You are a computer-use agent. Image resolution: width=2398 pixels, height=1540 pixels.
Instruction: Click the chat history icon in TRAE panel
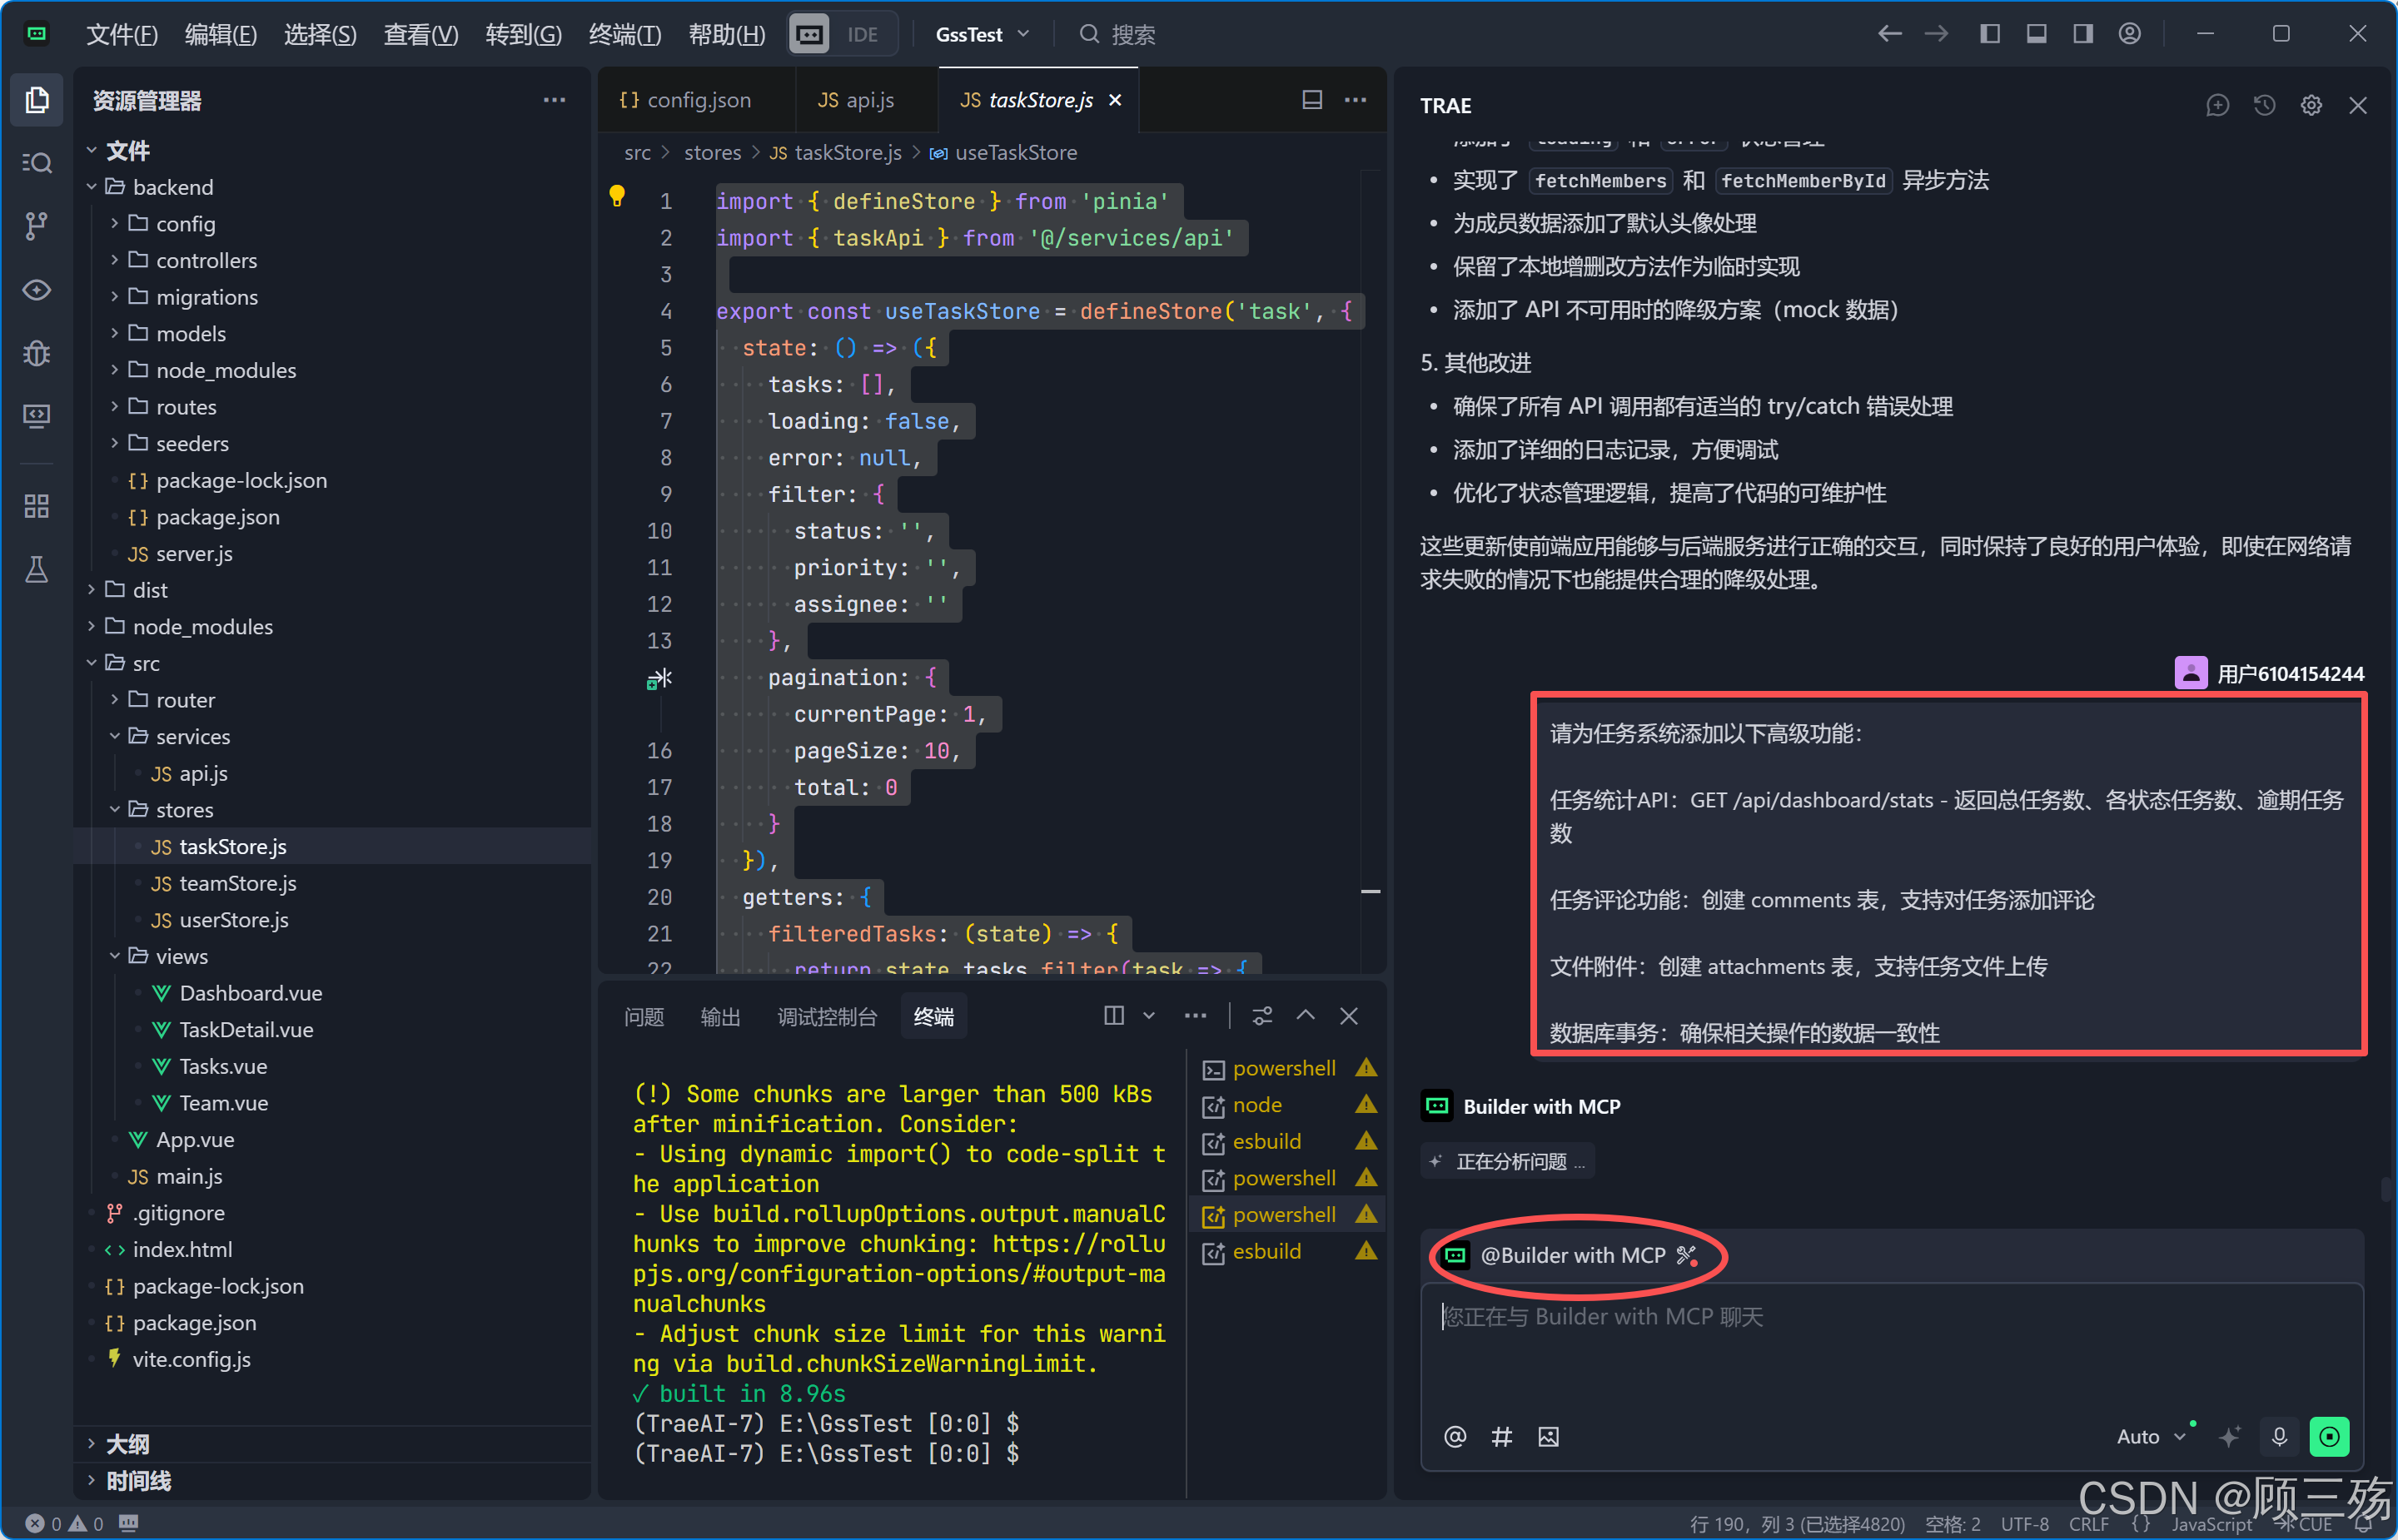pos(2264,105)
